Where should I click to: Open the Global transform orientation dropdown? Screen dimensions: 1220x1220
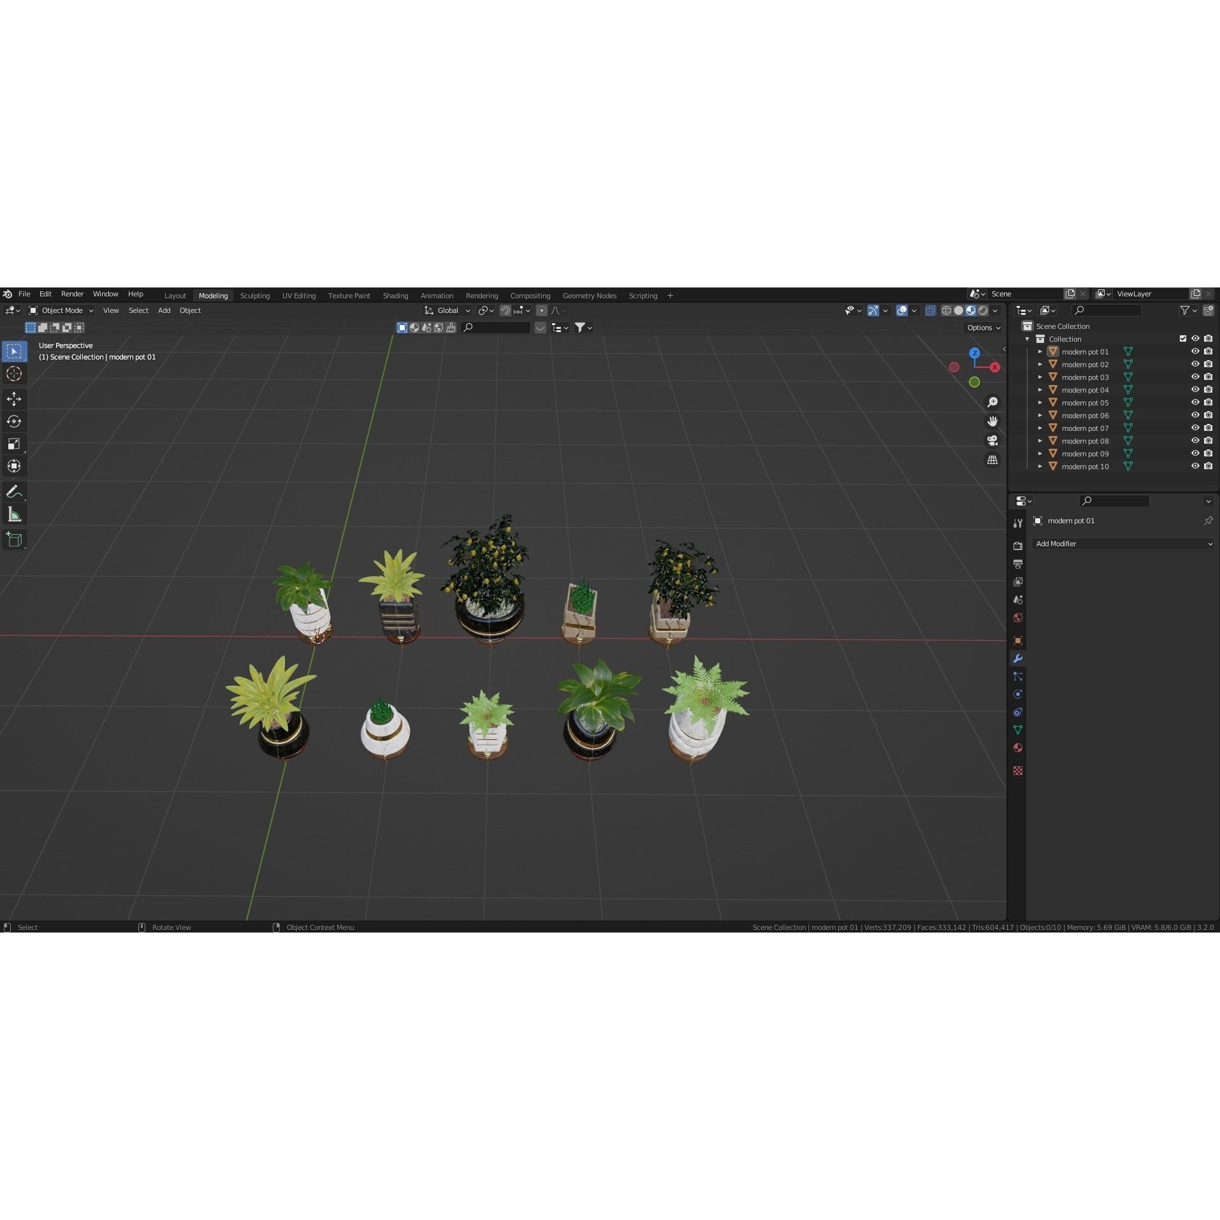pyautogui.click(x=446, y=310)
